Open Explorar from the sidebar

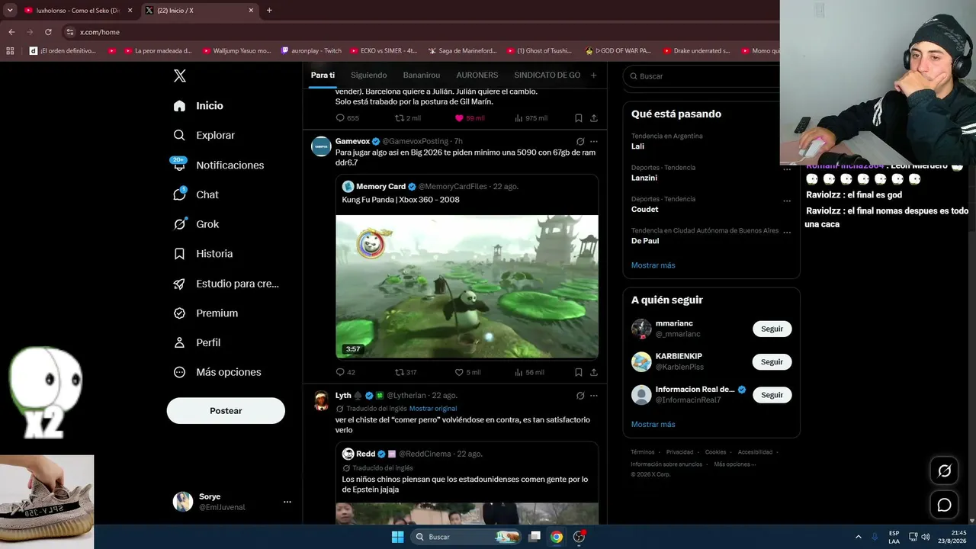(x=204, y=135)
